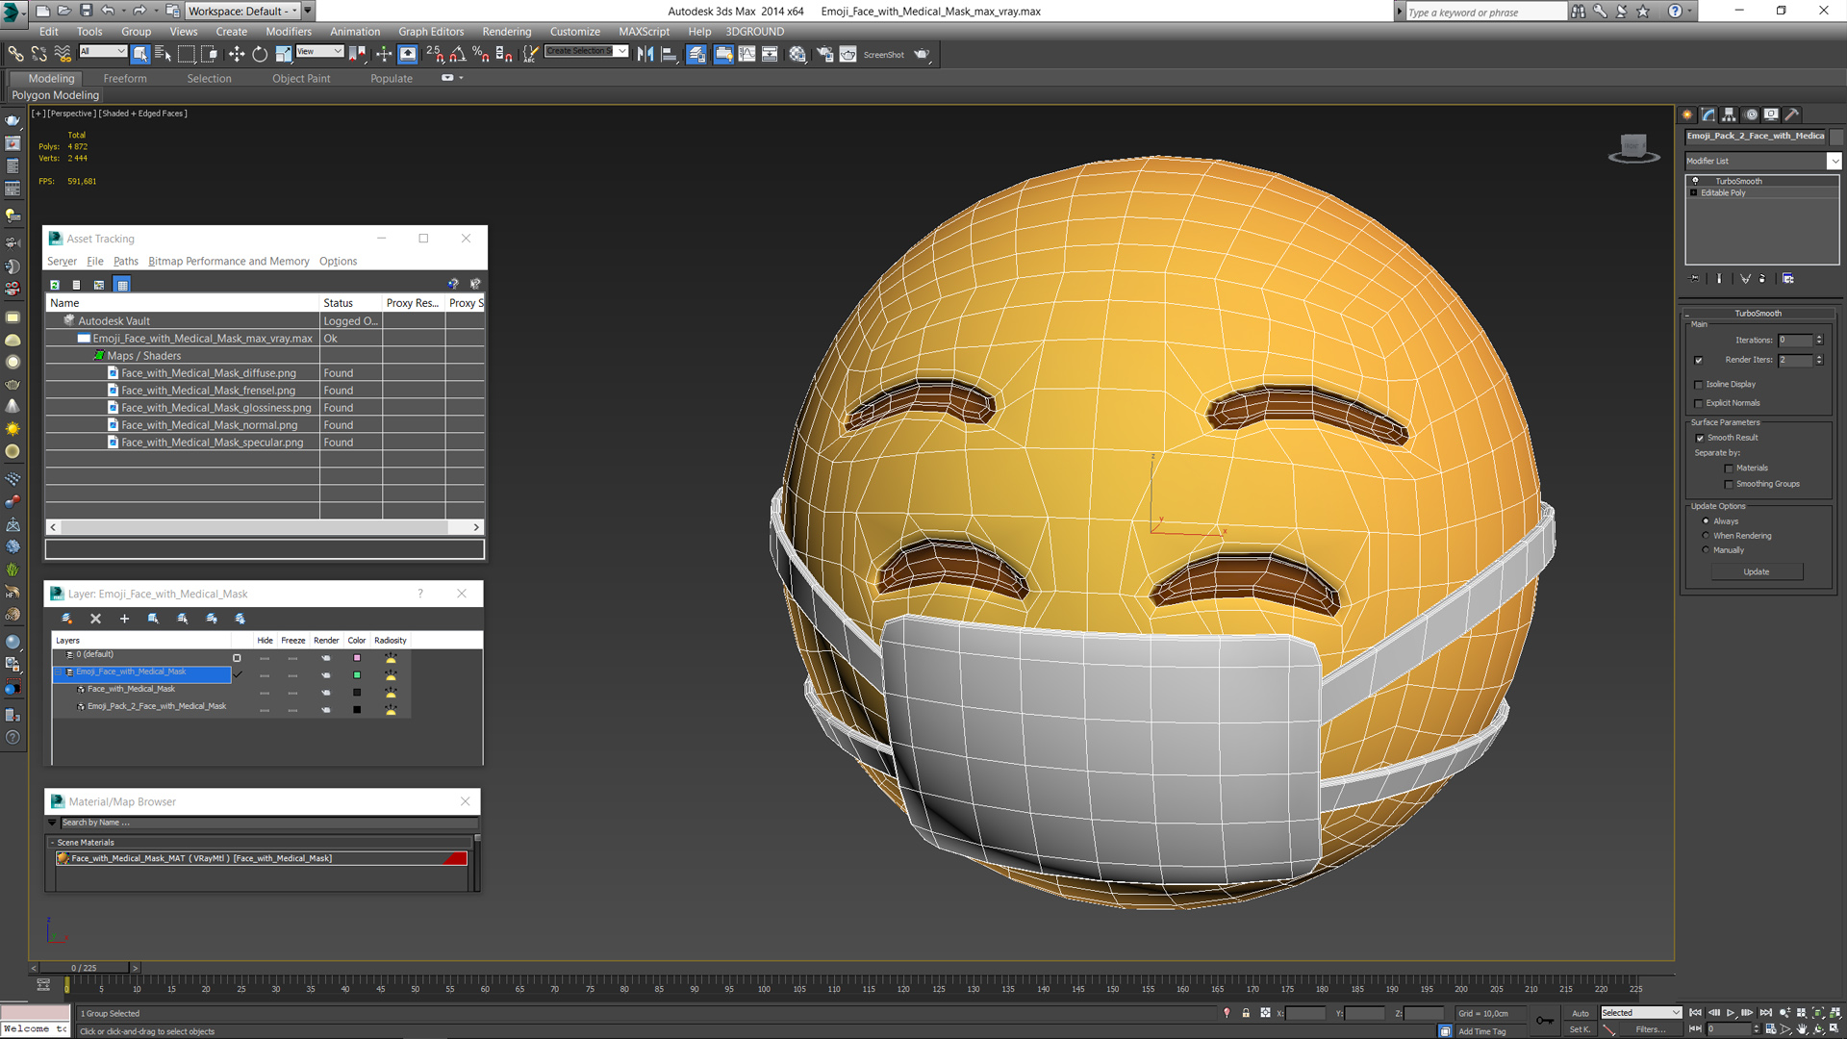Image resolution: width=1847 pixels, height=1039 pixels.
Task: Click Pin Stack icon below modifier stack
Action: coord(1695,279)
